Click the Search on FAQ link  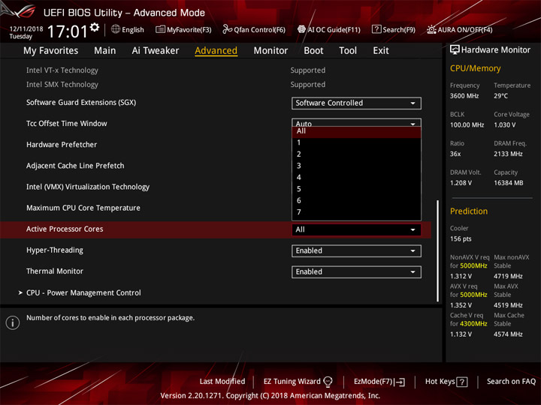pyautogui.click(x=511, y=381)
